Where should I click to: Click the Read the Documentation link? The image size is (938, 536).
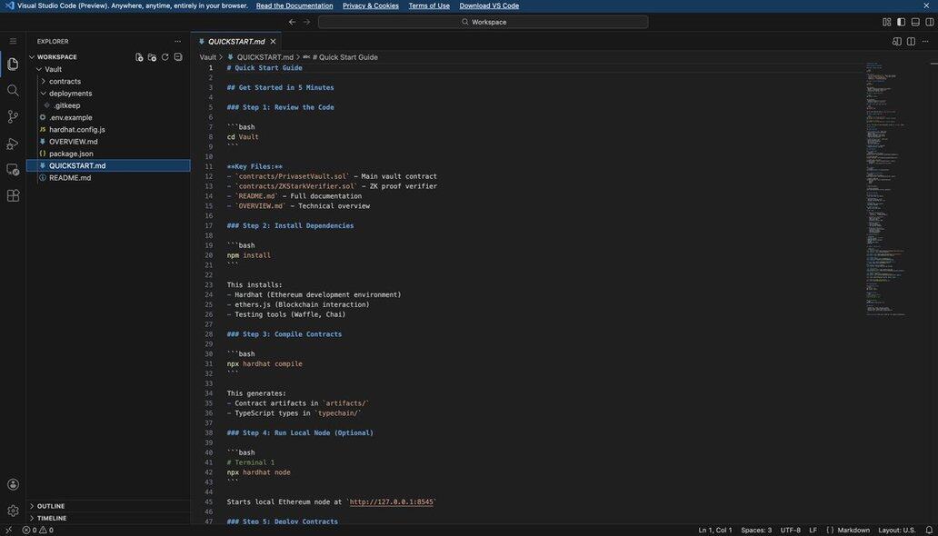pos(294,5)
